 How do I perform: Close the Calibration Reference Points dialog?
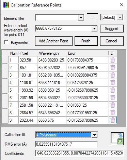(x=122, y=5)
